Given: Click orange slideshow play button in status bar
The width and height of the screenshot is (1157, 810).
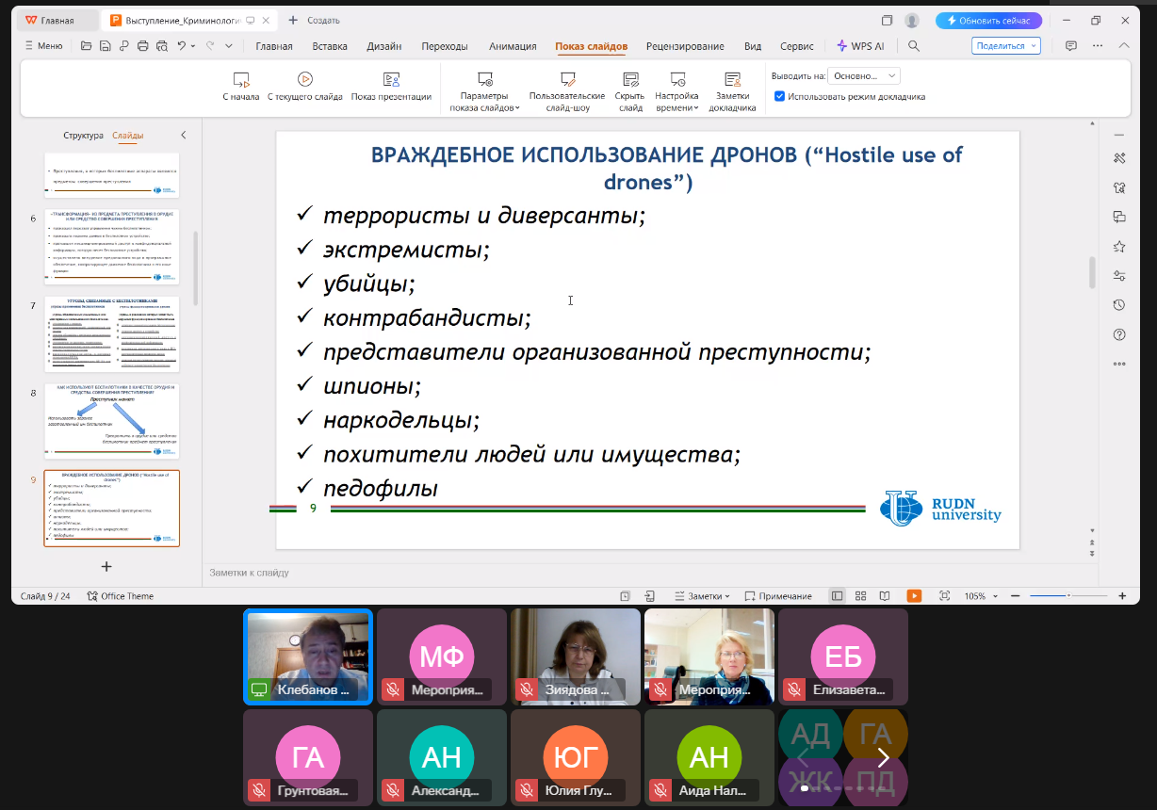Looking at the screenshot, I should 914,596.
